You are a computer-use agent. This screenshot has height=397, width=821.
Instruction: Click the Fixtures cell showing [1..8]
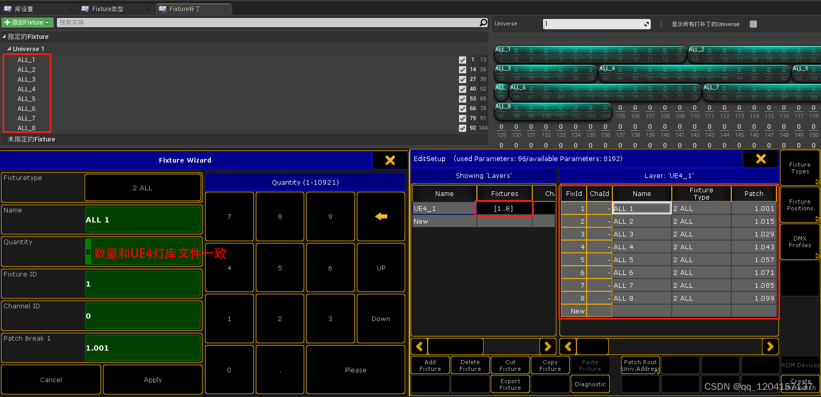pyautogui.click(x=504, y=208)
